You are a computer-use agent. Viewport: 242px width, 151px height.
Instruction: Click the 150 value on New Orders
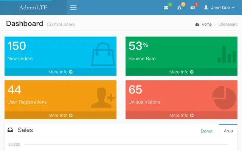coord(17,46)
